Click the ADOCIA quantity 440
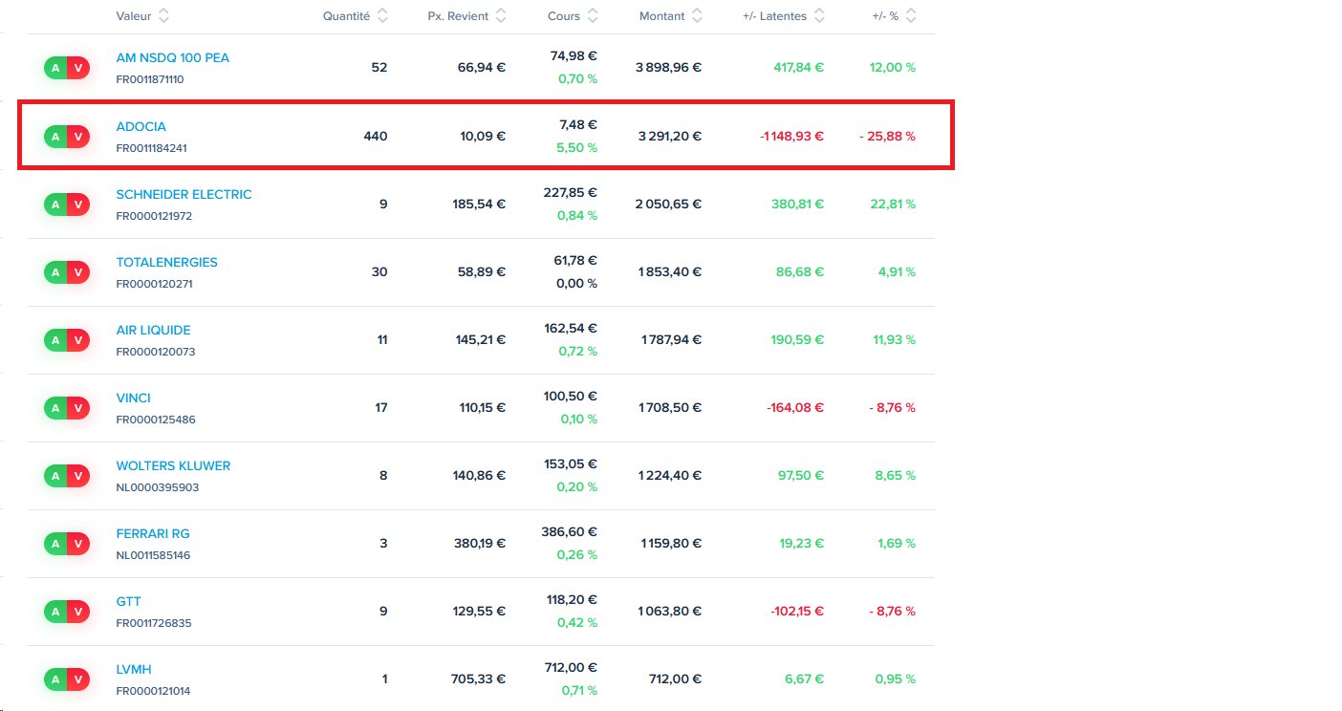The image size is (1342, 711). pyautogui.click(x=376, y=137)
